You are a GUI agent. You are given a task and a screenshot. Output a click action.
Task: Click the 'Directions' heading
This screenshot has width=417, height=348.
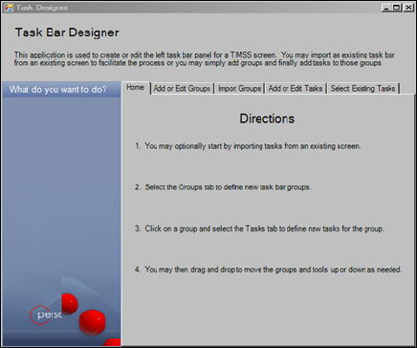[267, 119]
